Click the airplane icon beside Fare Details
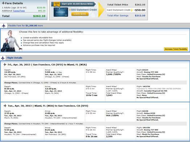Viewport: 190px width, 142px height. point(3,3)
